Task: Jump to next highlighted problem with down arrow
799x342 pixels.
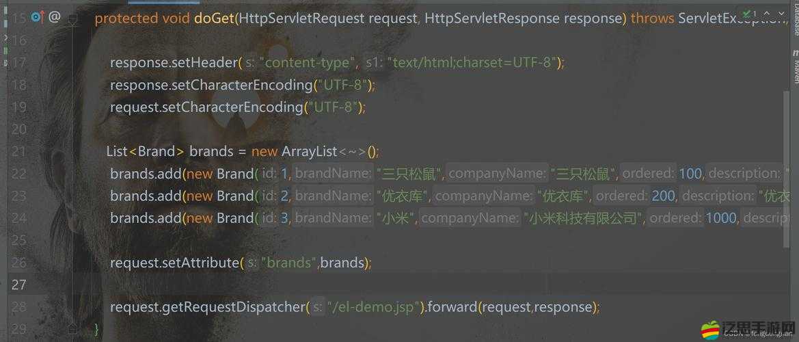Action: click(780, 14)
